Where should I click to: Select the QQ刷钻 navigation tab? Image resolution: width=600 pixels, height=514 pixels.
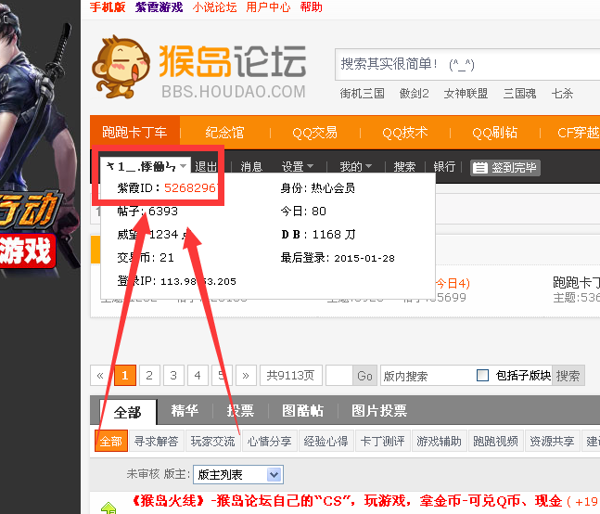coord(495,133)
